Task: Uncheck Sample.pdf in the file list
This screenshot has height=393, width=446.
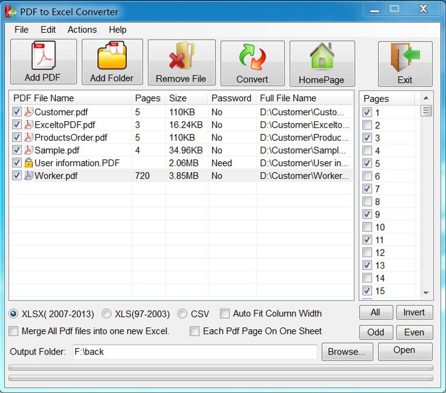Action: click(16, 150)
